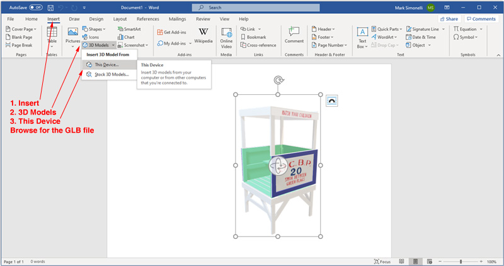This screenshot has height=266, width=504.
Task: Choose Stock 3D Models menu entry
Action: pyautogui.click(x=109, y=74)
